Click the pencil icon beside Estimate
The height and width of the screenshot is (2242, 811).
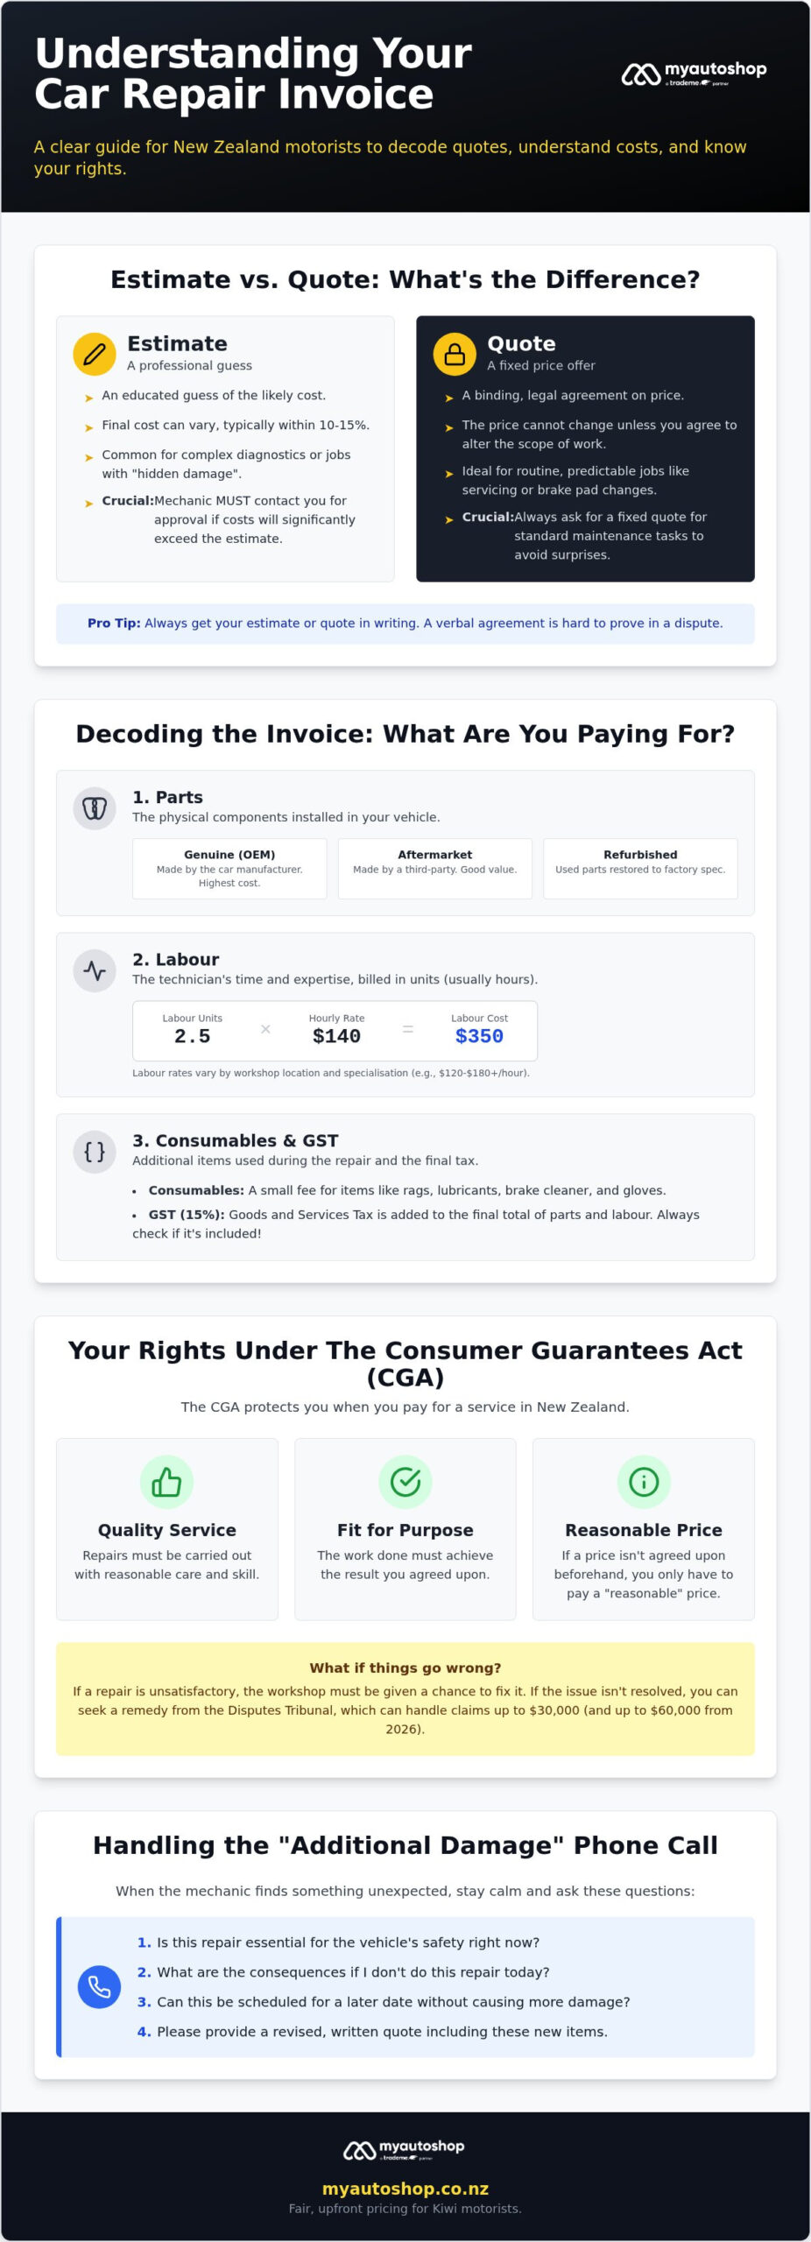click(95, 354)
